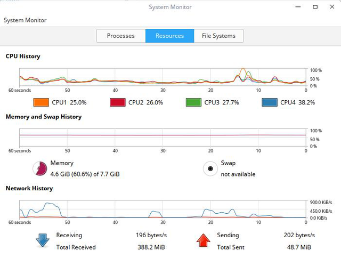Click the CPU1 25.0% label
The image size is (341, 258).
coord(69,102)
